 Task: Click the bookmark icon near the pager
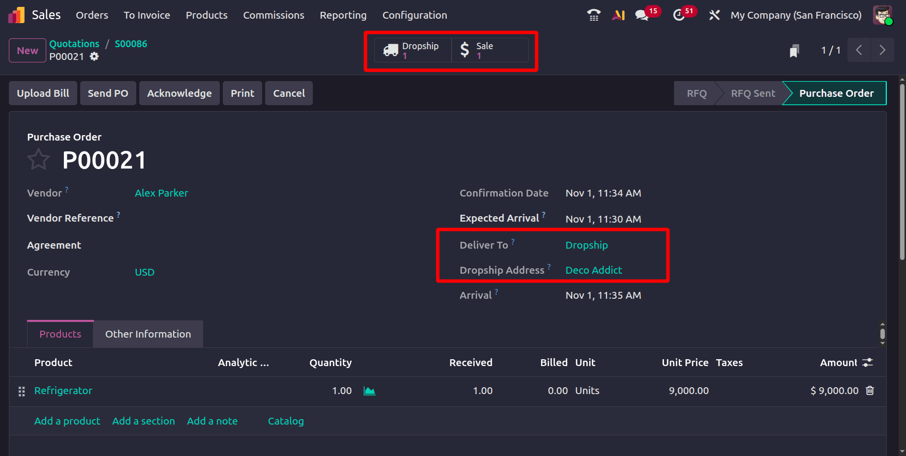pyautogui.click(x=794, y=50)
